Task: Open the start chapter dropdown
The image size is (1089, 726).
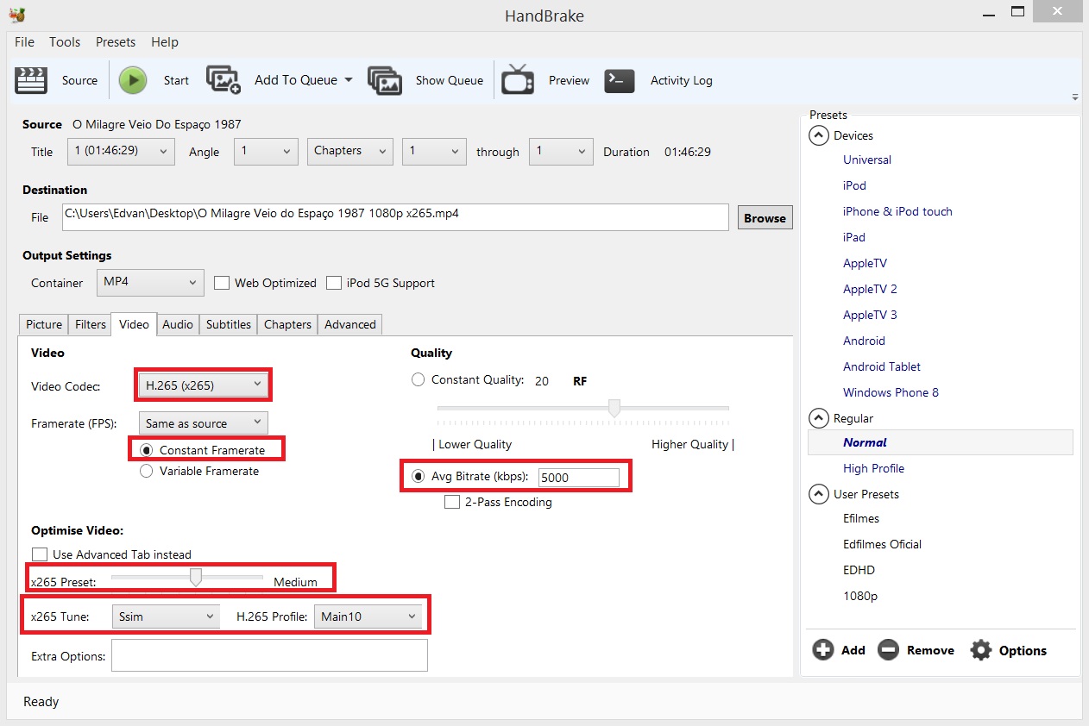Action: tap(435, 151)
